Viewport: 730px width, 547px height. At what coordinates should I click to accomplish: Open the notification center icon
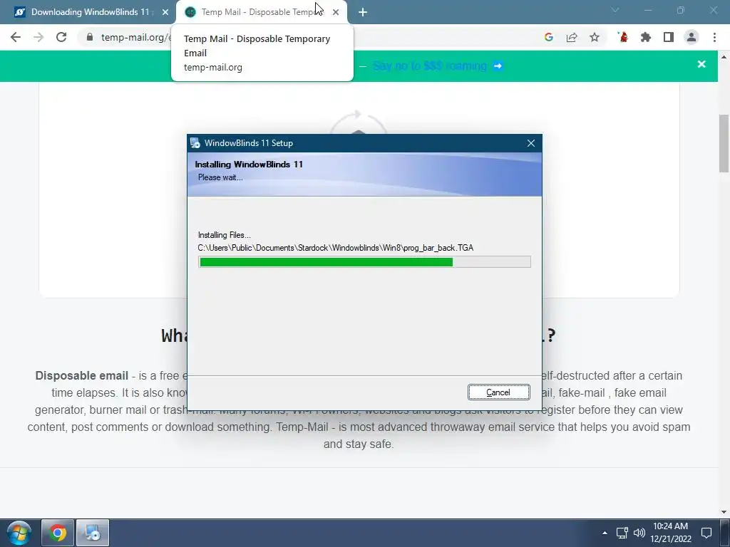coord(706,533)
